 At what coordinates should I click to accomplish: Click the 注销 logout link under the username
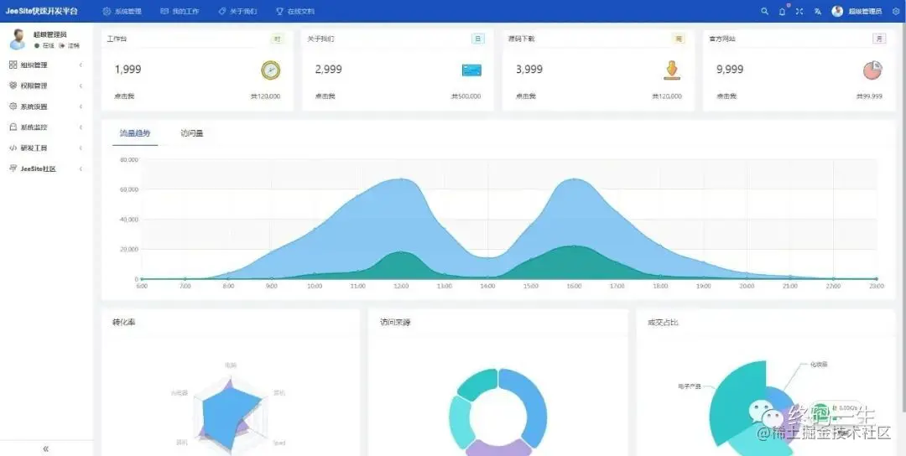70,45
